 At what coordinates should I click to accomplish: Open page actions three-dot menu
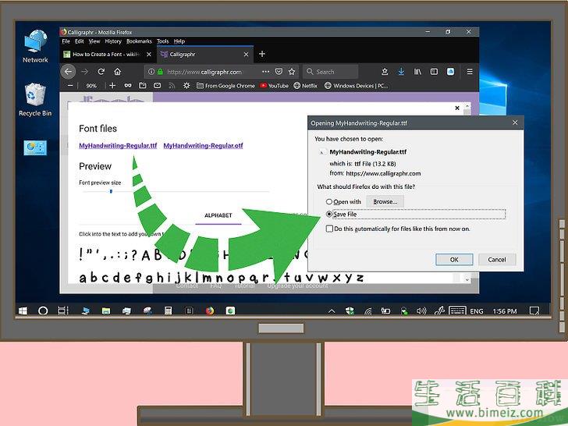point(265,72)
